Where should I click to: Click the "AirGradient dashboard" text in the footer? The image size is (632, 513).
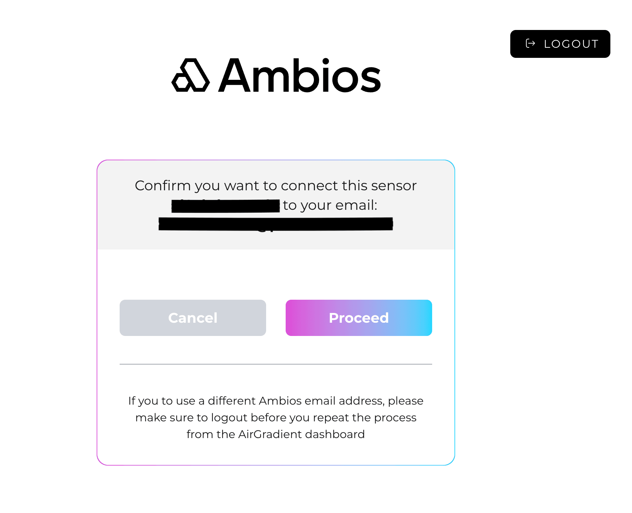(301, 434)
